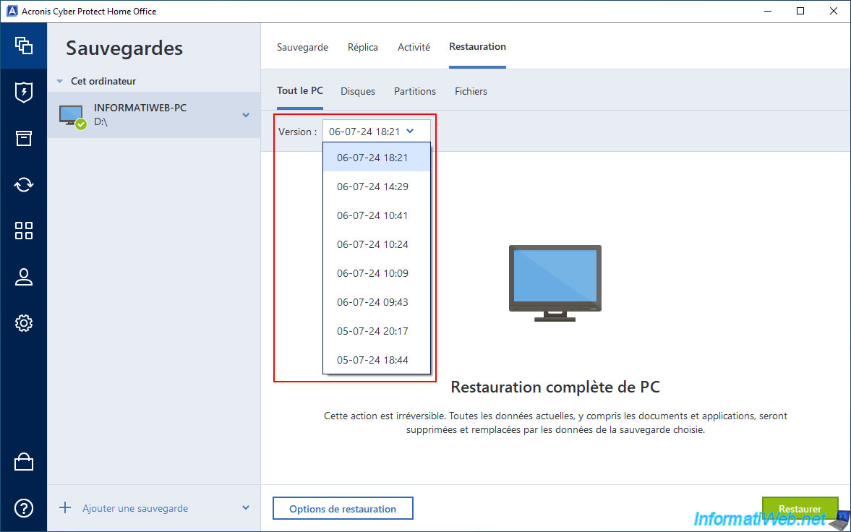Open the arrow next to Ajouter une sauvegarde
851x532 pixels.
pyautogui.click(x=246, y=508)
